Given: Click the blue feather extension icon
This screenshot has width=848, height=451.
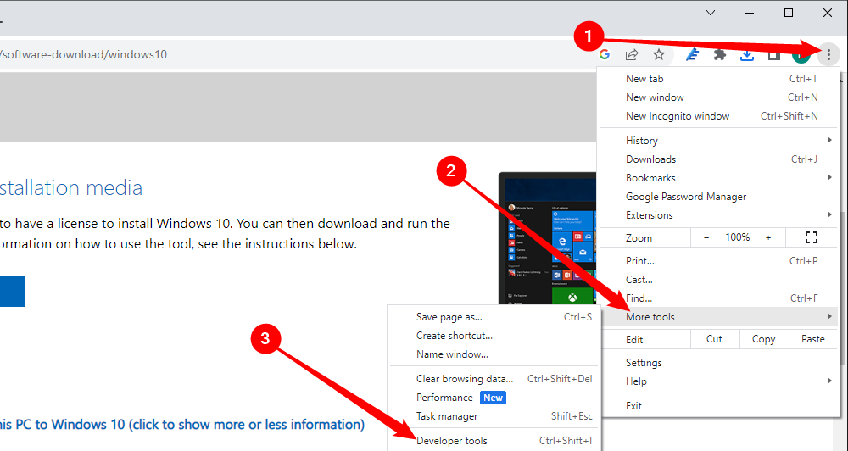Looking at the screenshot, I should click(x=692, y=55).
